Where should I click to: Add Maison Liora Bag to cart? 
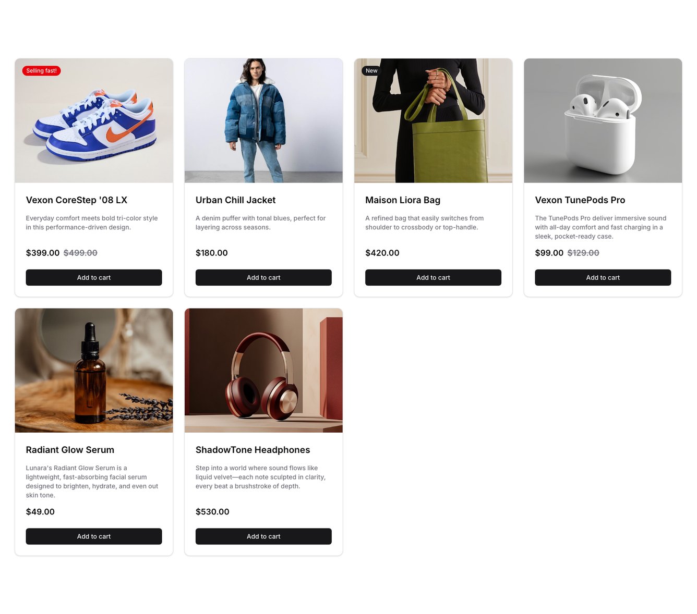pos(433,277)
